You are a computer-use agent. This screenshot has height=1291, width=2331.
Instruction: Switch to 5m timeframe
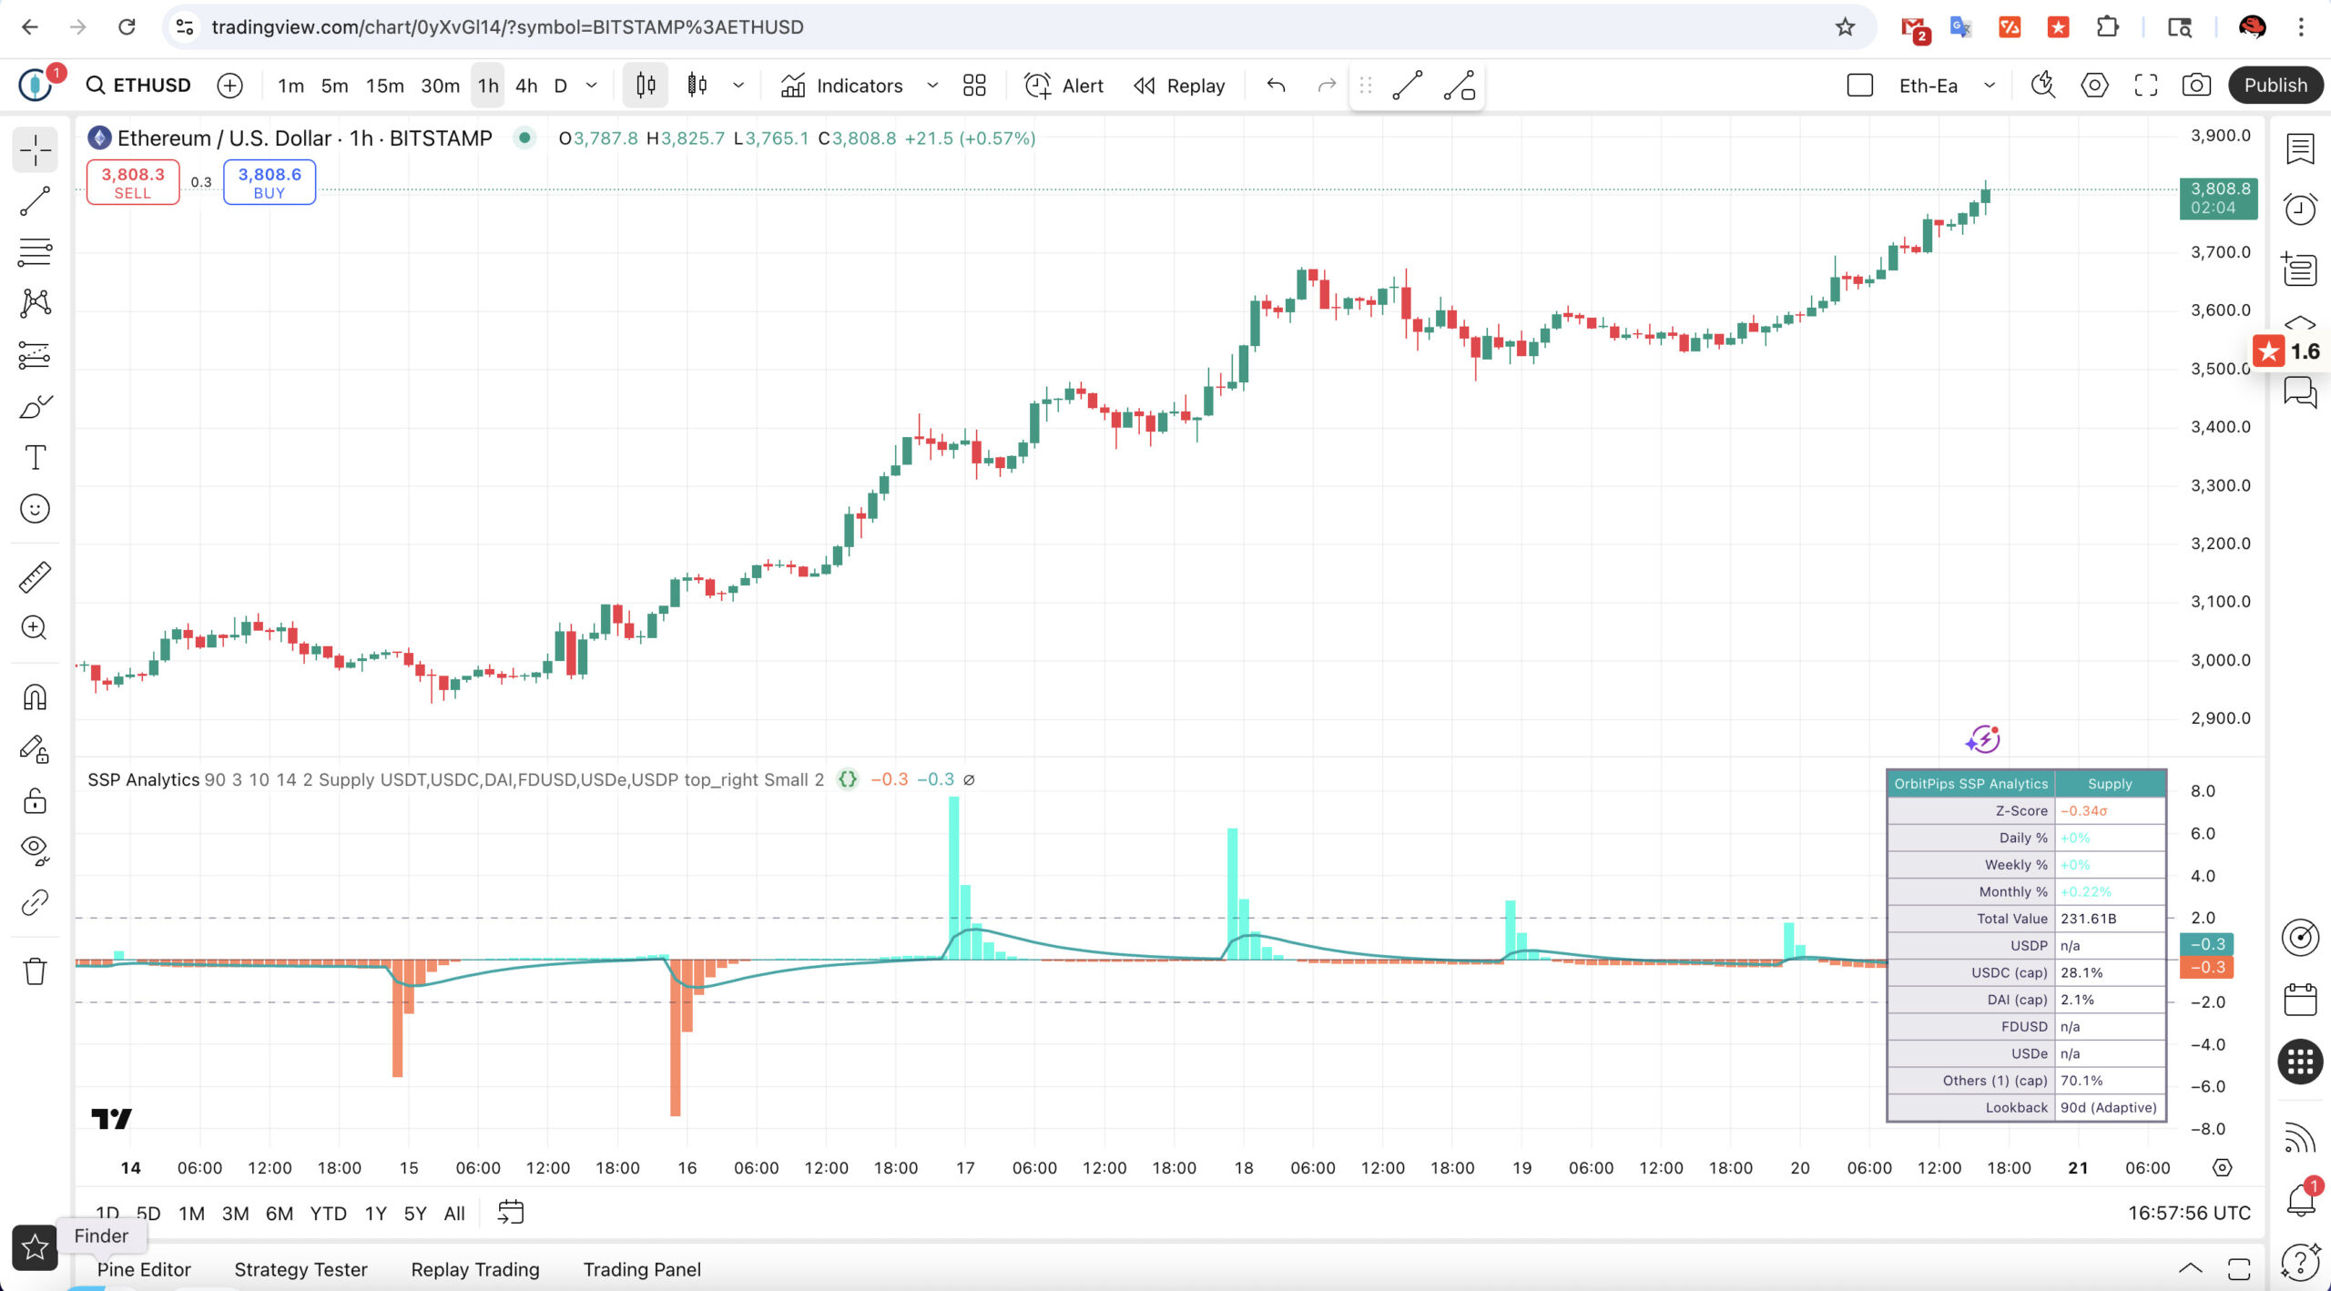pyautogui.click(x=334, y=86)
